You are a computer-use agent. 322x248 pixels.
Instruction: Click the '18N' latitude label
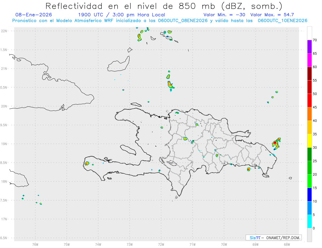click(x=5, y=182)
